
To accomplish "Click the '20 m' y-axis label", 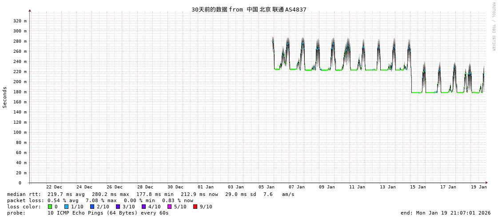I will (22, 173).
